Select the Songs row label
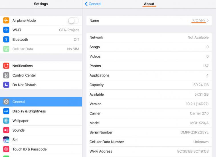This screenshot has height=157, width=216. [x=94, y=47]
